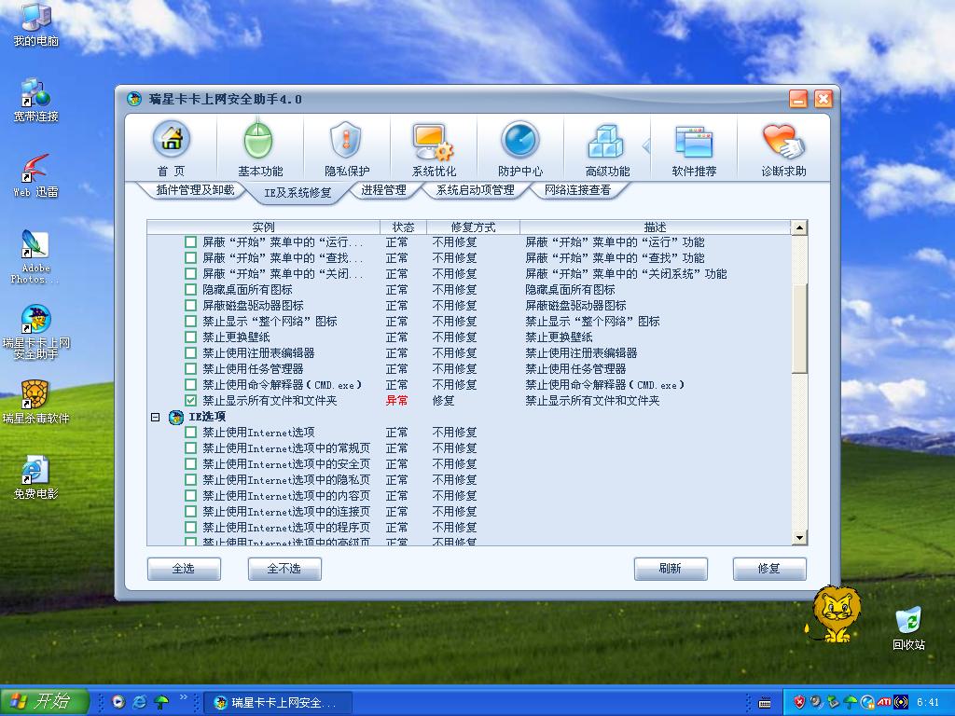This screenshot has width=955, height=716.
Task: Switch to 系统启动项管理 tab
Action: pos(475,190)
